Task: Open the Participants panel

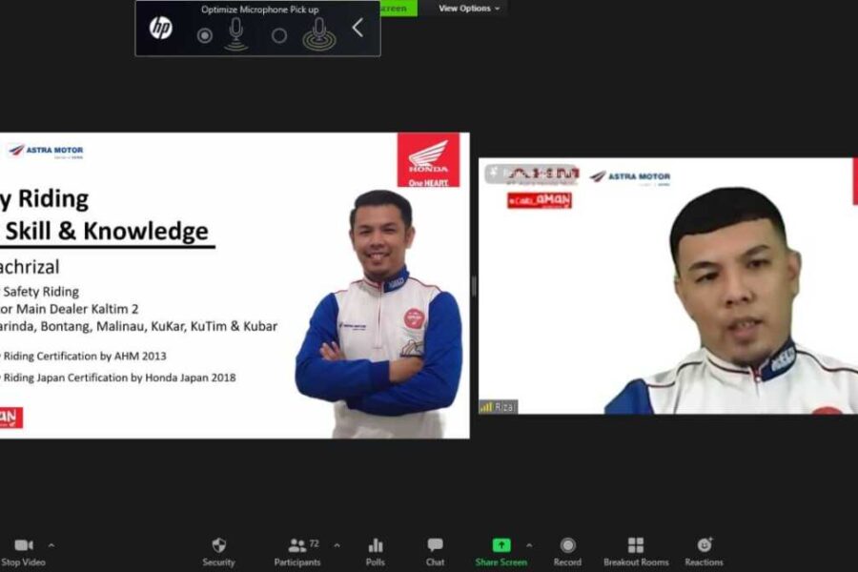Action: pos(297,545)
